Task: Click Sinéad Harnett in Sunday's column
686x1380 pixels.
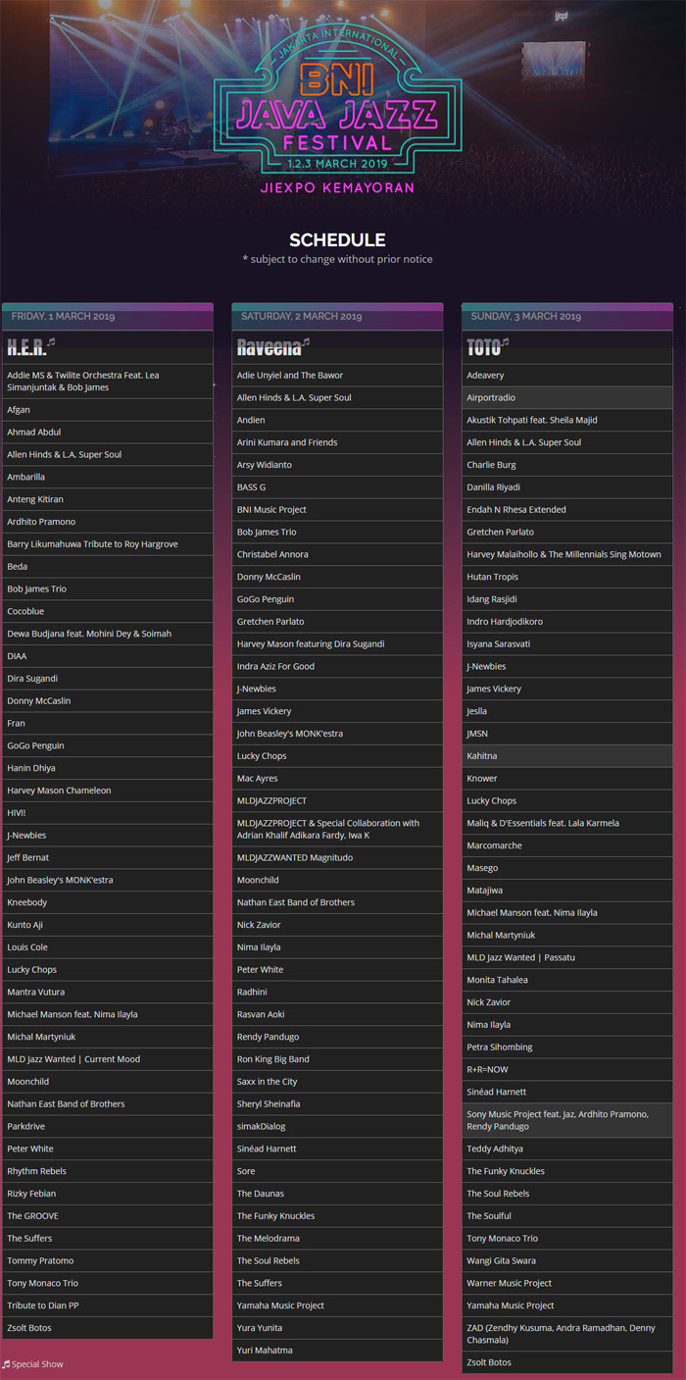Action: [x=566, y=1092]
